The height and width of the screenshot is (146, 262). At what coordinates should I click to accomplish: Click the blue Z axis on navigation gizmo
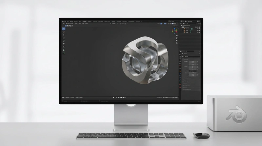tap(175, 28)
